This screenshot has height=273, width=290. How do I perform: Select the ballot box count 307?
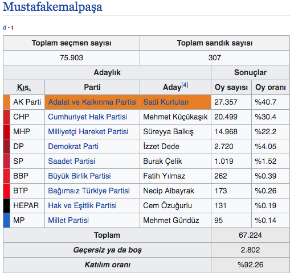point(215,57)
